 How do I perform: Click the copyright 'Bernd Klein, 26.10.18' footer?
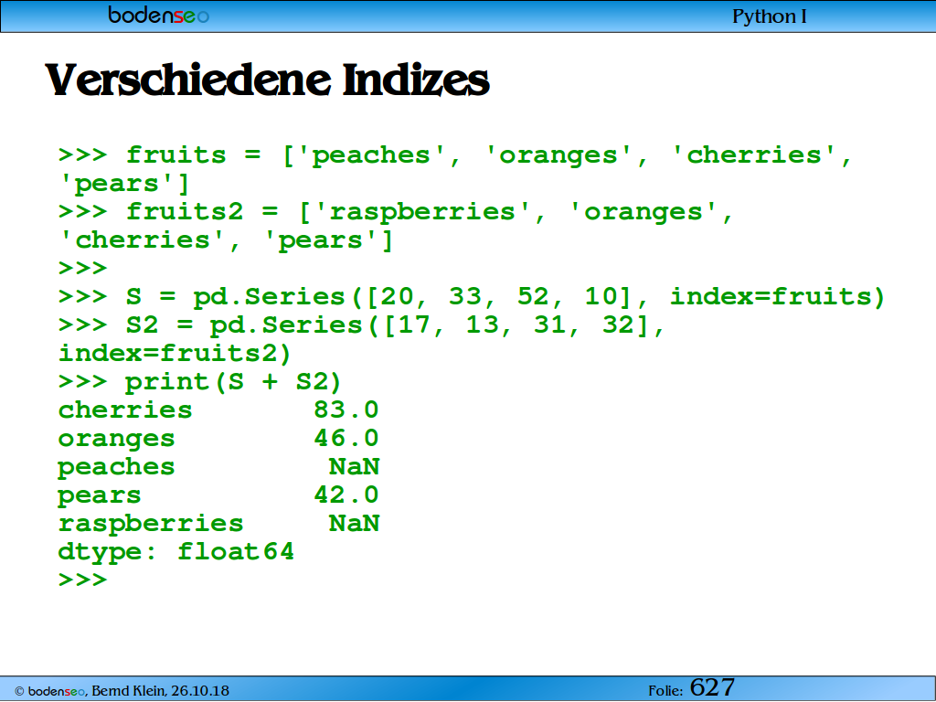122,691
